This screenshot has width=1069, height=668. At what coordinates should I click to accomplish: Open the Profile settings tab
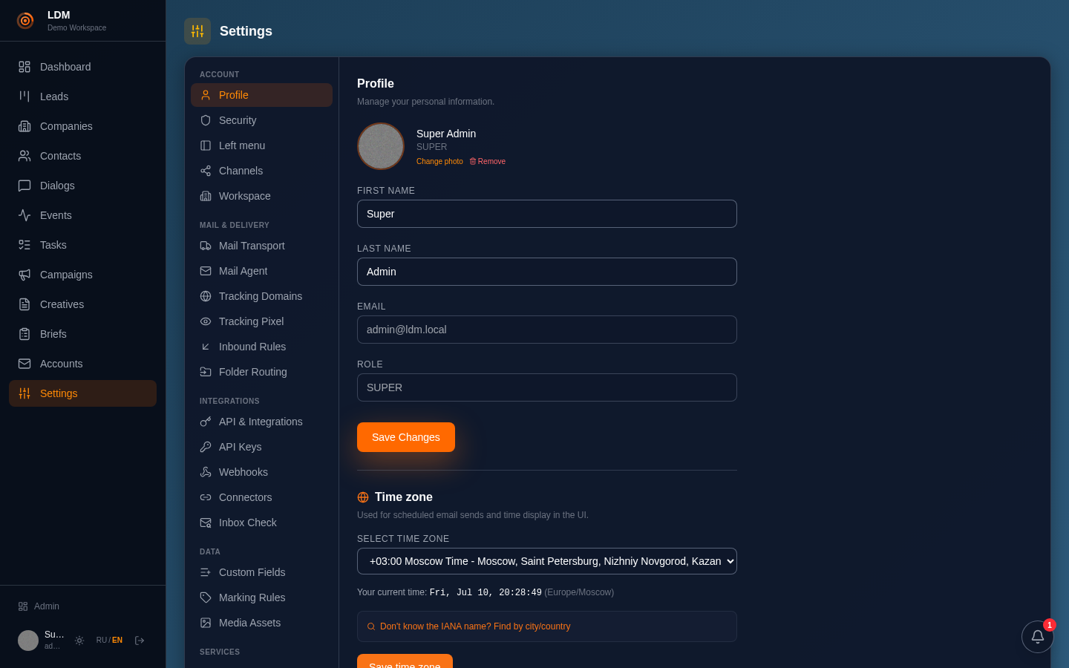(x=261, y=95)
